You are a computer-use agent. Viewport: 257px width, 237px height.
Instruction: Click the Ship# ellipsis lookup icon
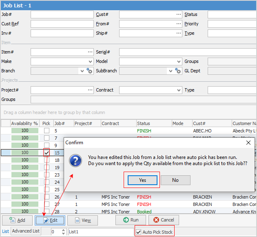[x=178, y=34]
